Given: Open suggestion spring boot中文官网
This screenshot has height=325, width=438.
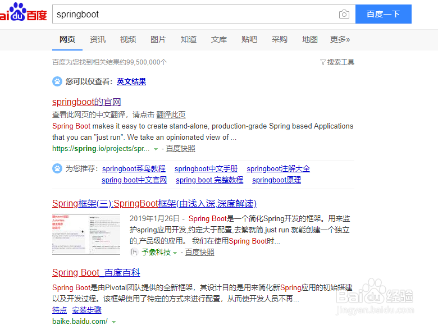Looking at the screenshot, I should point(134,180).
